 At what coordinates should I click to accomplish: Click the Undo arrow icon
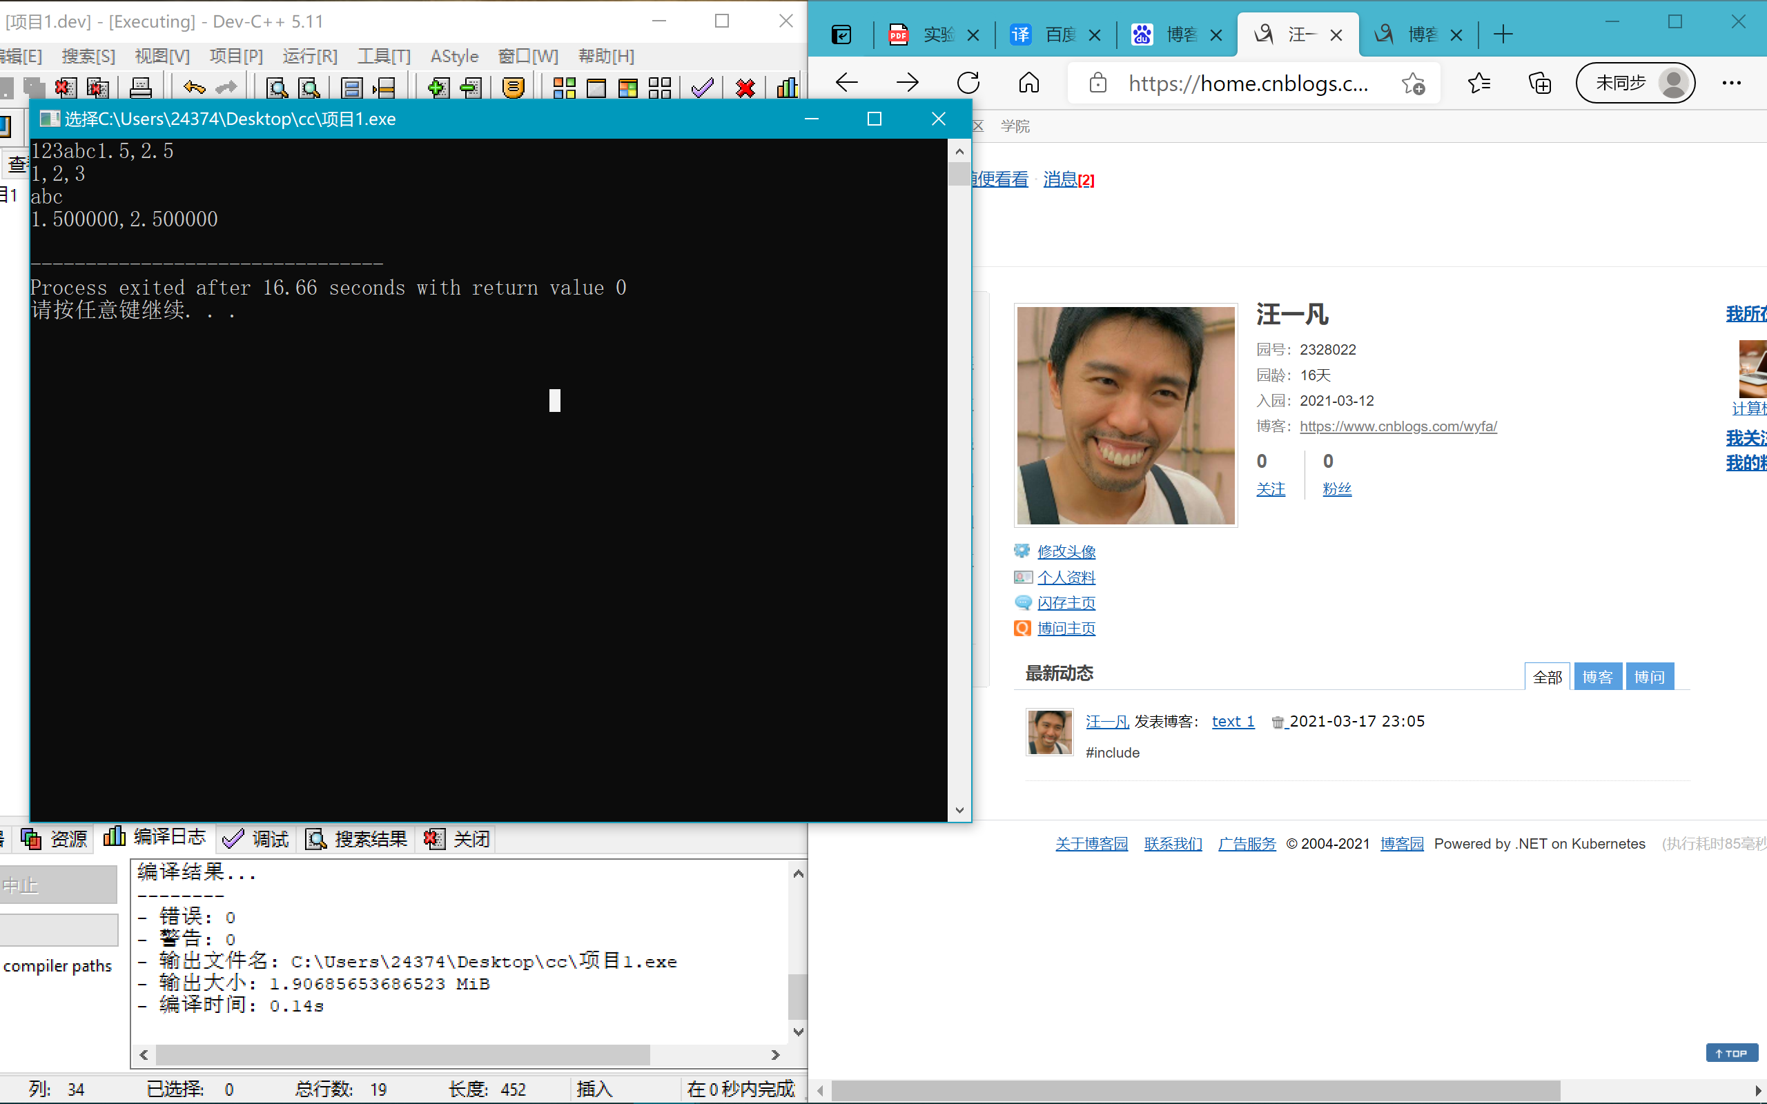point(193,88)
